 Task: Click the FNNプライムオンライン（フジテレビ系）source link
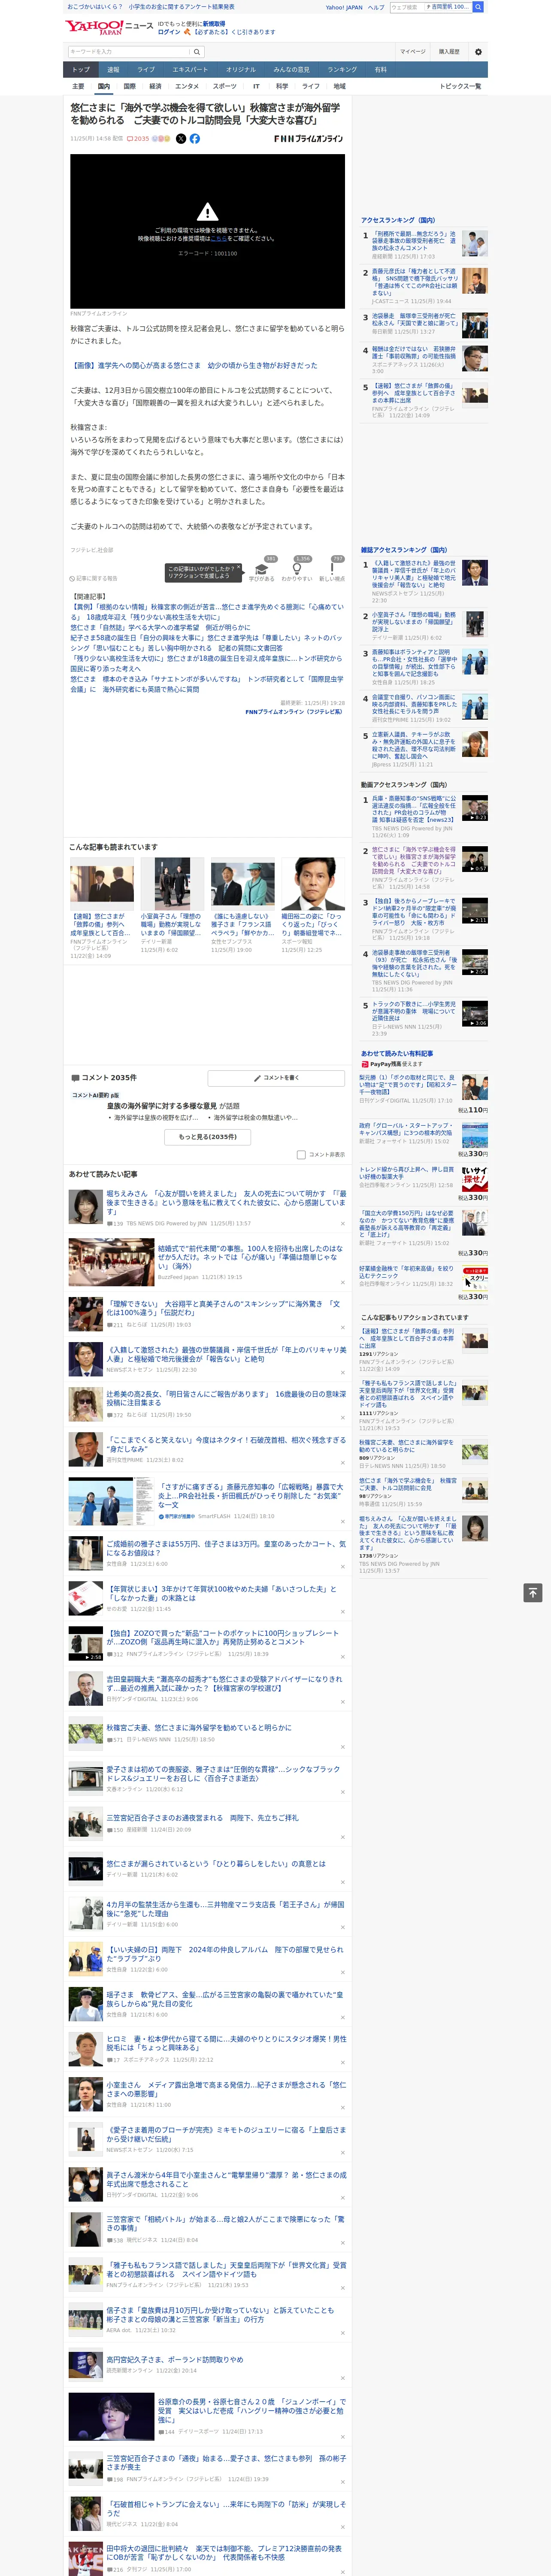(x=294, y=712)
